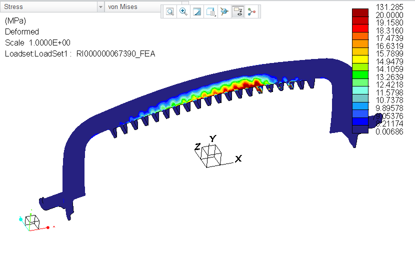Click the left grip handle of the graphics toolbar
The width and height of the screenshot is (415, 258).
point(161,11)
